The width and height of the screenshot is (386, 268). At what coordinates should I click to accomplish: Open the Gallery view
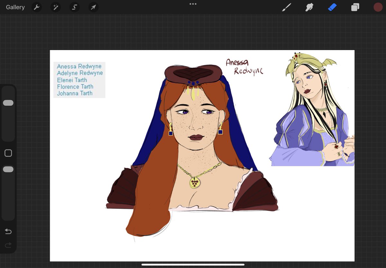point(15,7)
